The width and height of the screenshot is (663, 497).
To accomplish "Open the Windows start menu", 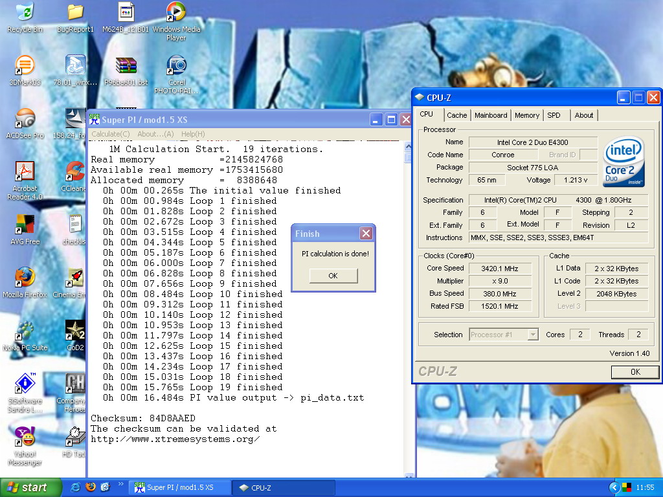I will pos(30,488).
